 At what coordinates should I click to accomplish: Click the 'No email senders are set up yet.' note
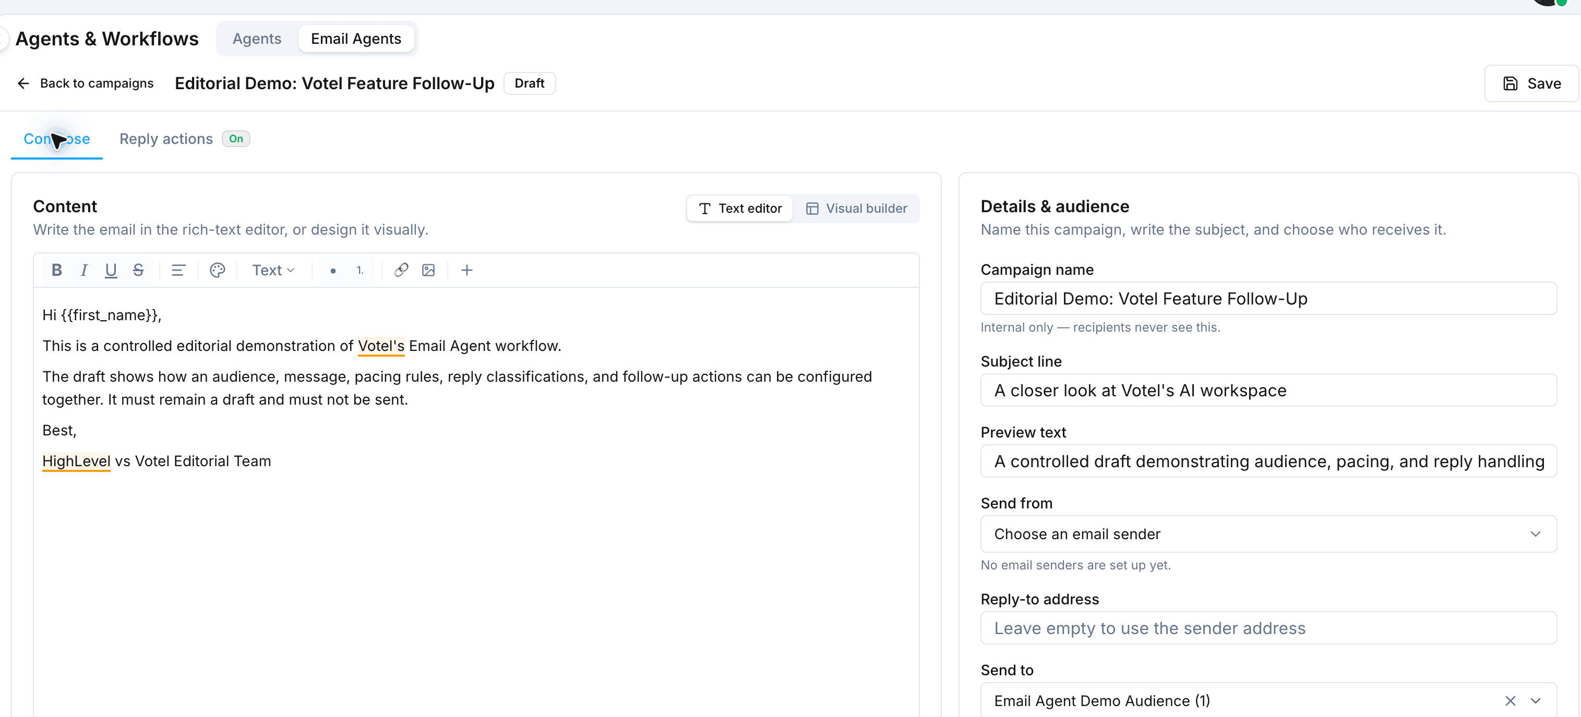[x=1075, y=565]
